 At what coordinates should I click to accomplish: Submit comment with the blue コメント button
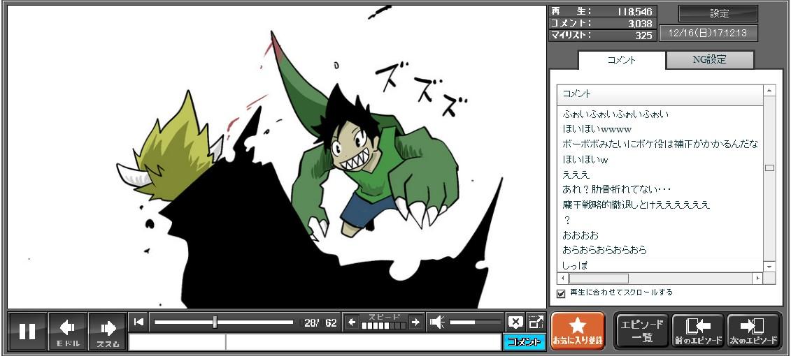coord(524,342)
